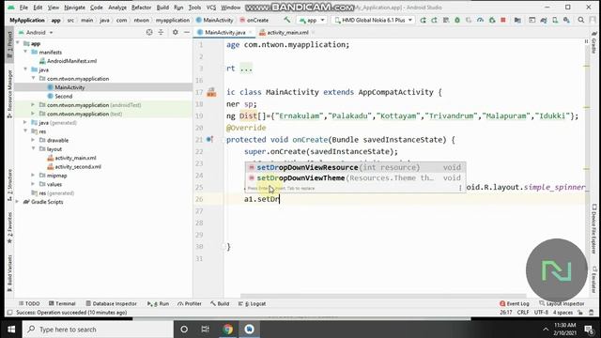Open the Navigate menu
The height and width of the screenshot is (338, 601).
pyautogui.click(x=75, y=8)
